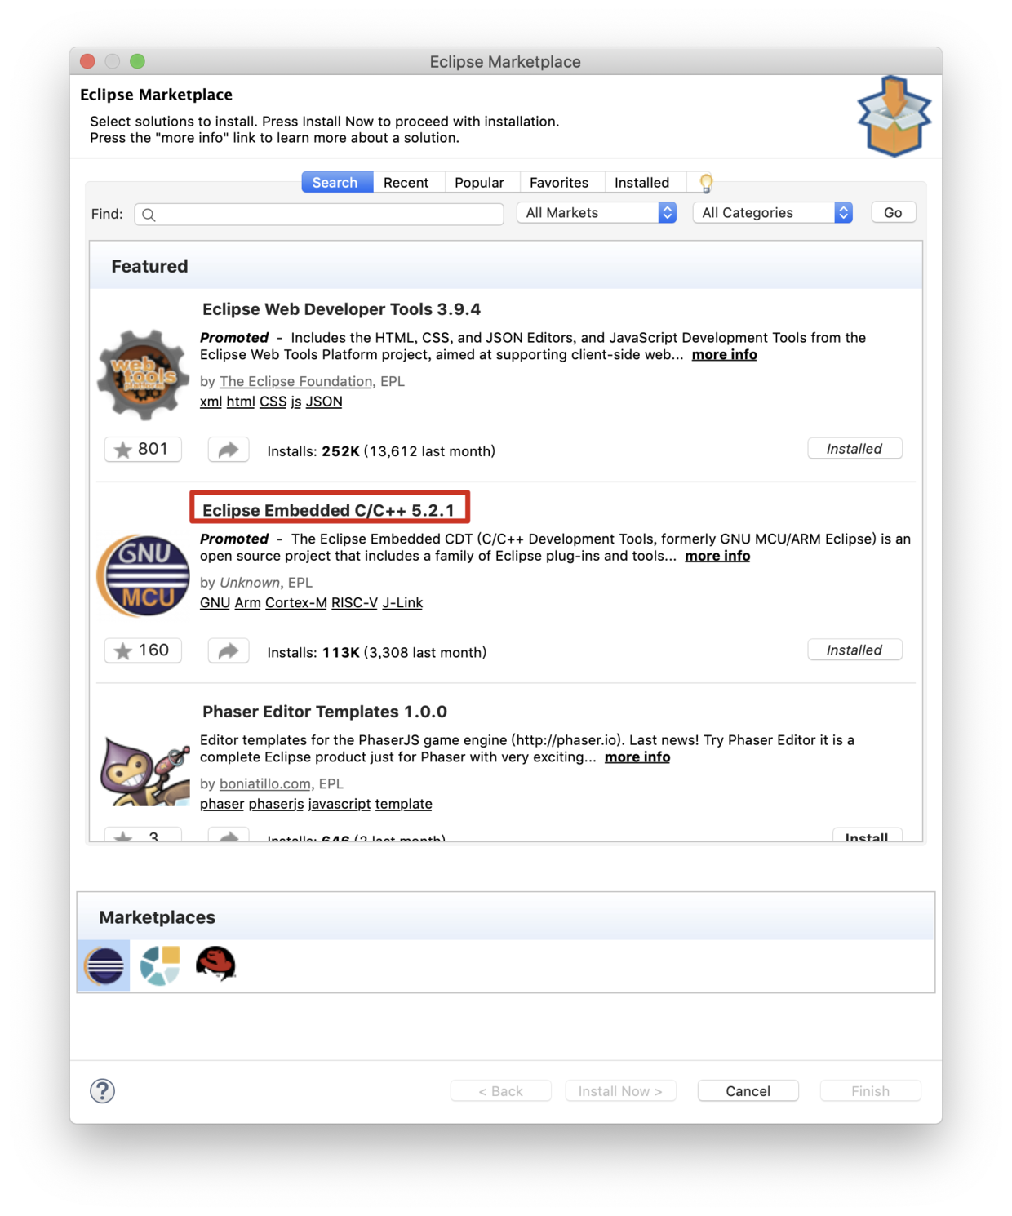Click the xml tag
The image size is (1012, 1216).
point(211,402)
